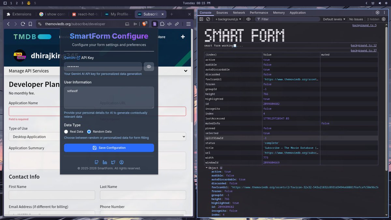Open the background.ts:37 source link
Image resolution: width=391 pixels, height=220 pixels.
click(x=364, y=51)
